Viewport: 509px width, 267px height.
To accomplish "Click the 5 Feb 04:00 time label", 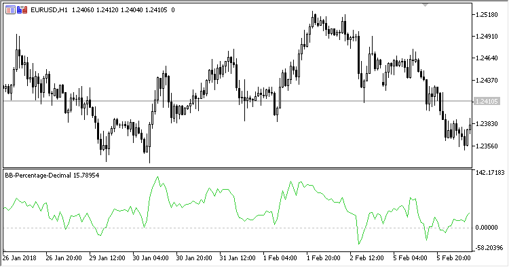I will [x=411, y=258].
